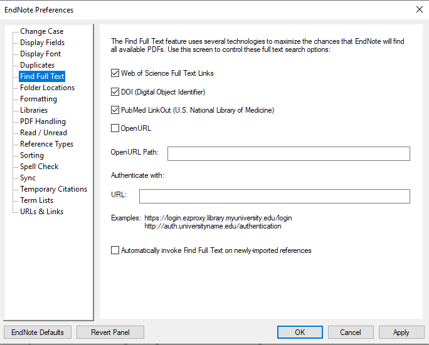Image resolution: width=429 pixels, height=345 pixels.
Task: Select Display Fields in the sidebar
Action: coord(42,43)
